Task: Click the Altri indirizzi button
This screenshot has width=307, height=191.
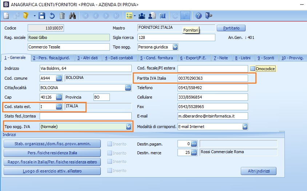Action: click(259, 171)
